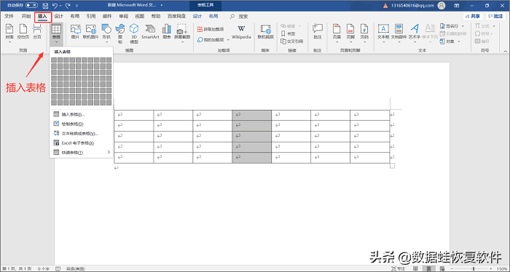Image resolution: width=510 pixels, height=272 pixels.
Task: Insert a 3D model (3D模型)
Action: (x=134, y=33)
